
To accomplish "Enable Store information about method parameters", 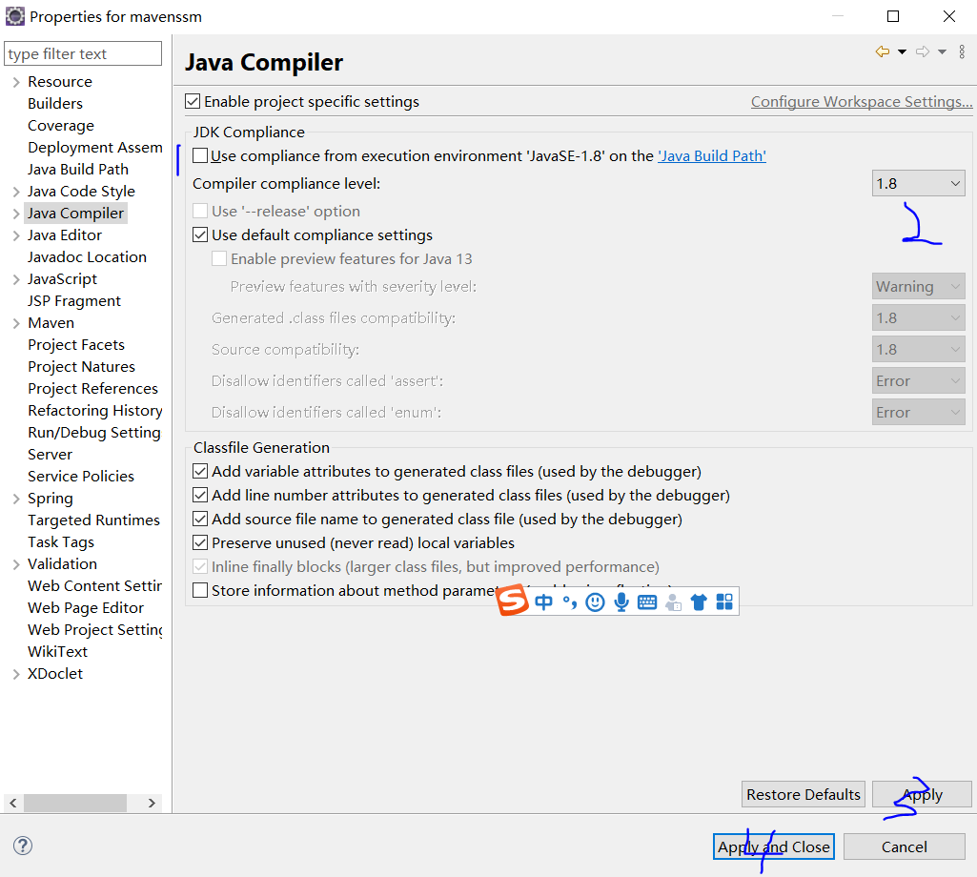I will click(x=200, y=590).
